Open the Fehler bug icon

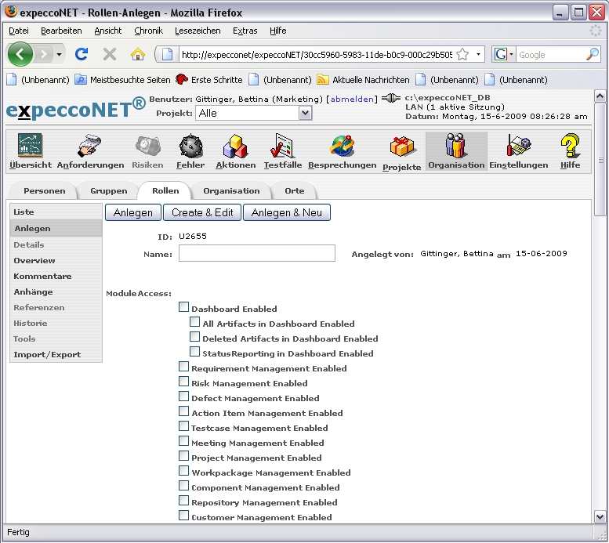(x=190, y=147)
